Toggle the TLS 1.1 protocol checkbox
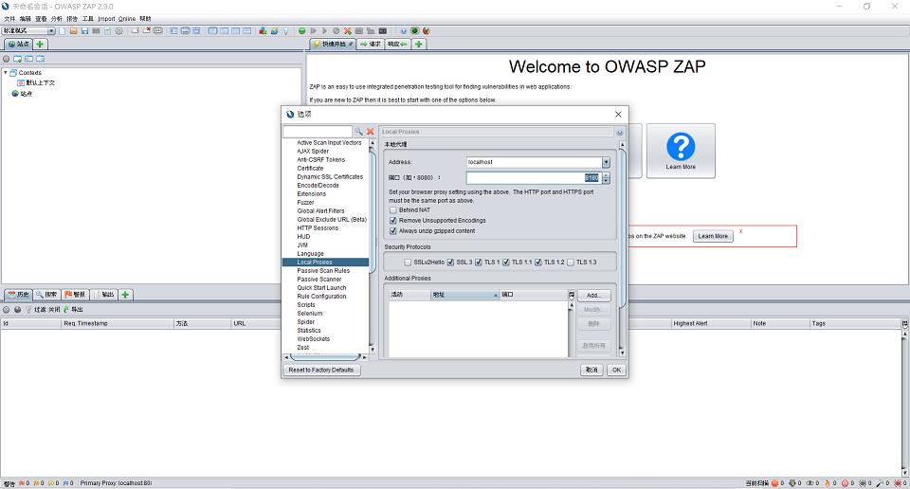910x489 pixels. point(505,263)
